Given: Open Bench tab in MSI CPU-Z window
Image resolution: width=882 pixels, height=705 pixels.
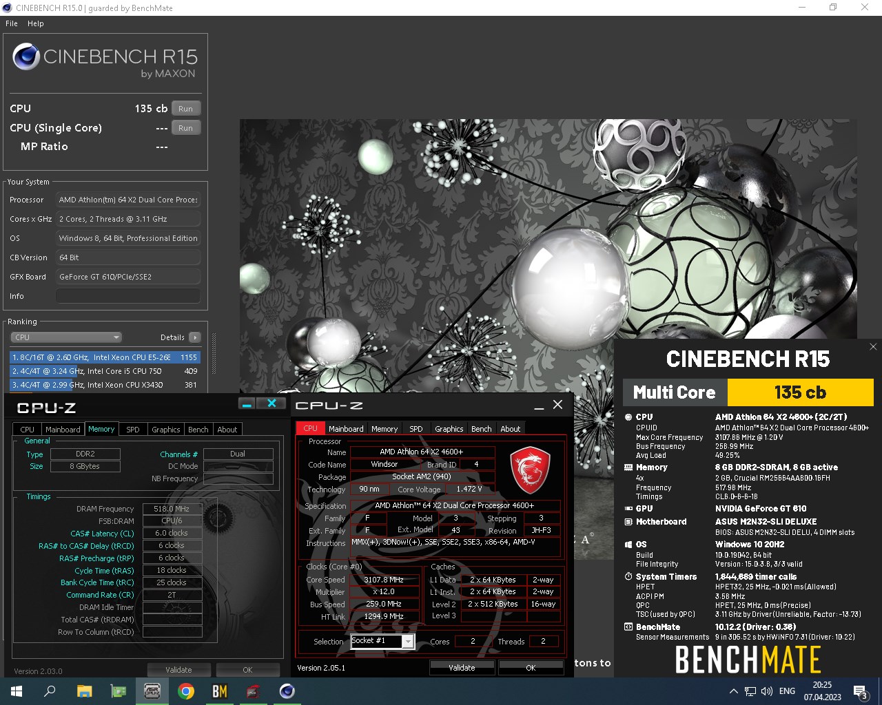Looking at the screenshot, I should (482, 429).
